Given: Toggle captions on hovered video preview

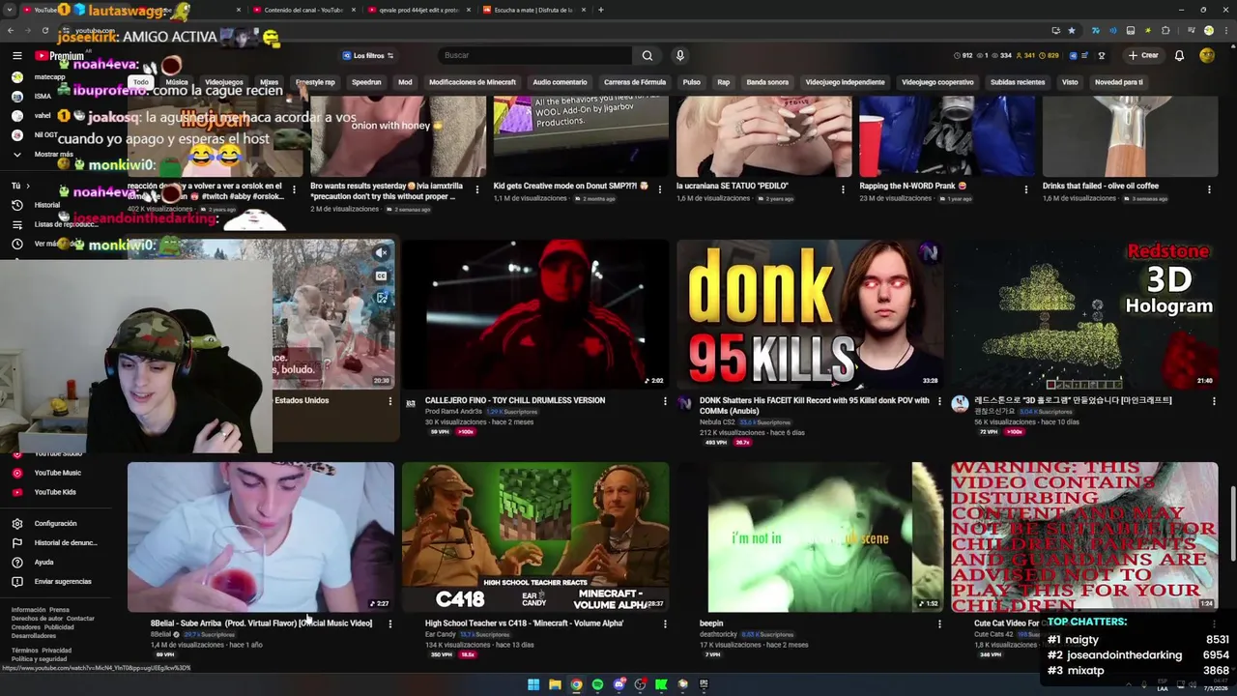Looking at the screenshot, I should [382, 275].
